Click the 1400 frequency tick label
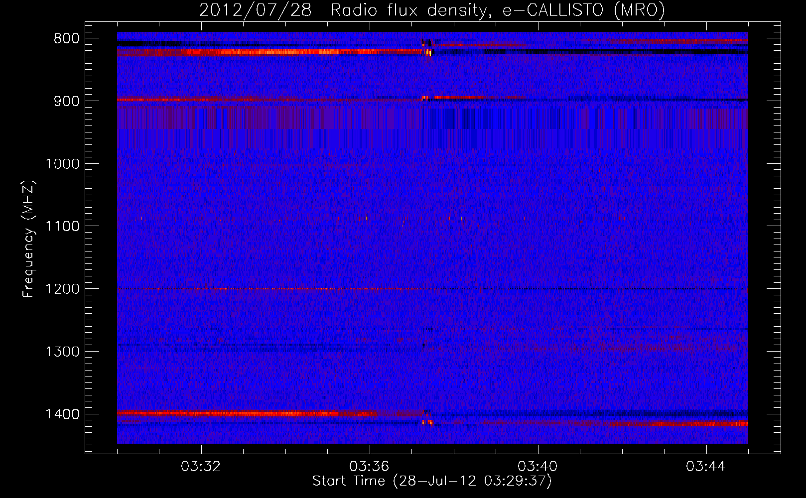 coord(62,414)
